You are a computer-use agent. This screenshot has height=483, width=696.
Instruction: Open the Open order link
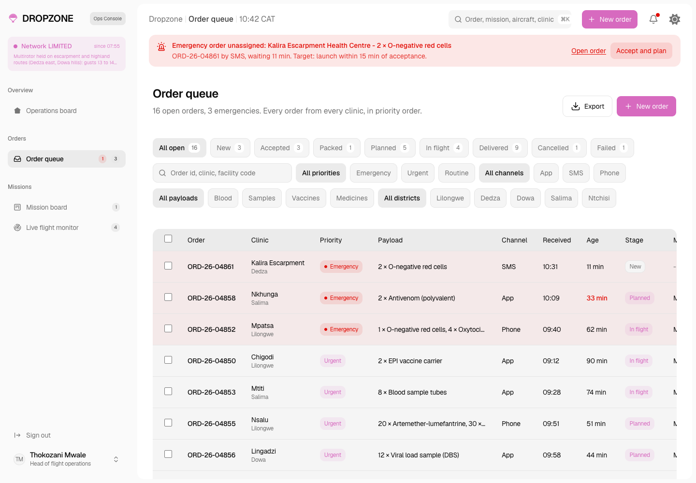[x=589, y=51]
